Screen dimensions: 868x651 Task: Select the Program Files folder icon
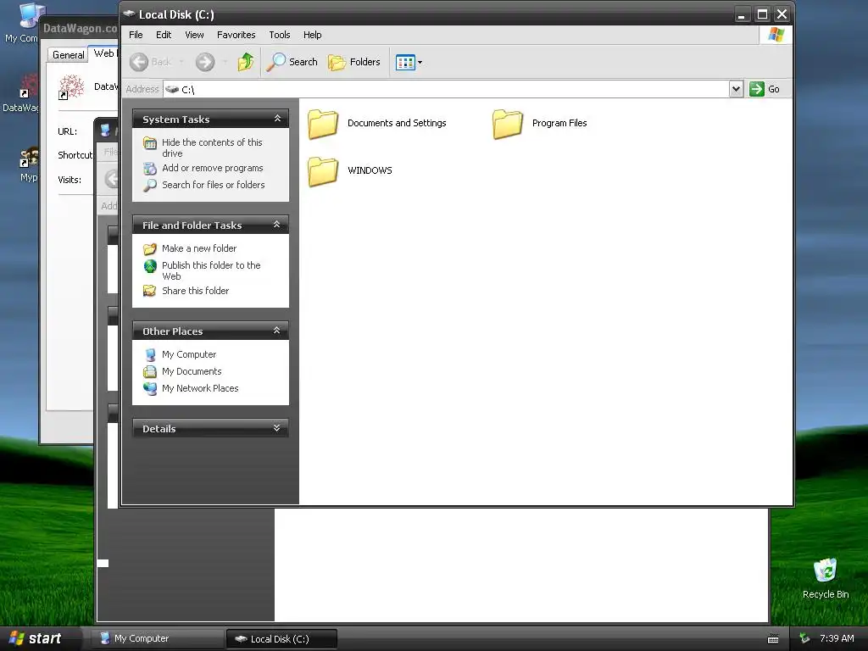tap(508, 124)
